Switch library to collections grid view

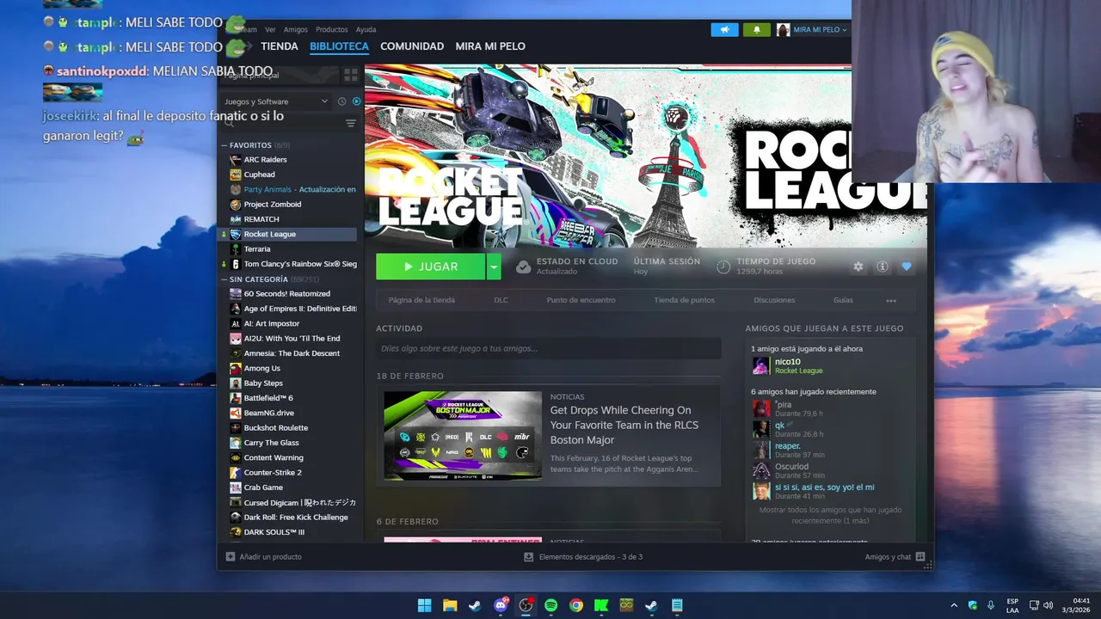(x=351, y=75)
